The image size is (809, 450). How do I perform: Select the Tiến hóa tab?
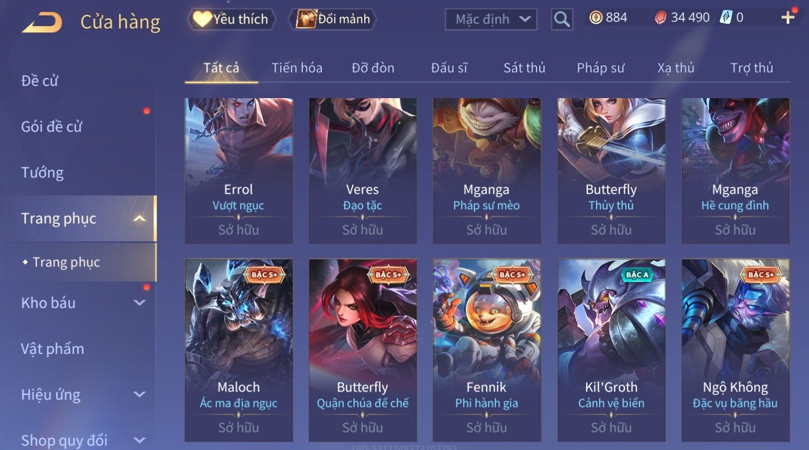[x=297, y=68]
